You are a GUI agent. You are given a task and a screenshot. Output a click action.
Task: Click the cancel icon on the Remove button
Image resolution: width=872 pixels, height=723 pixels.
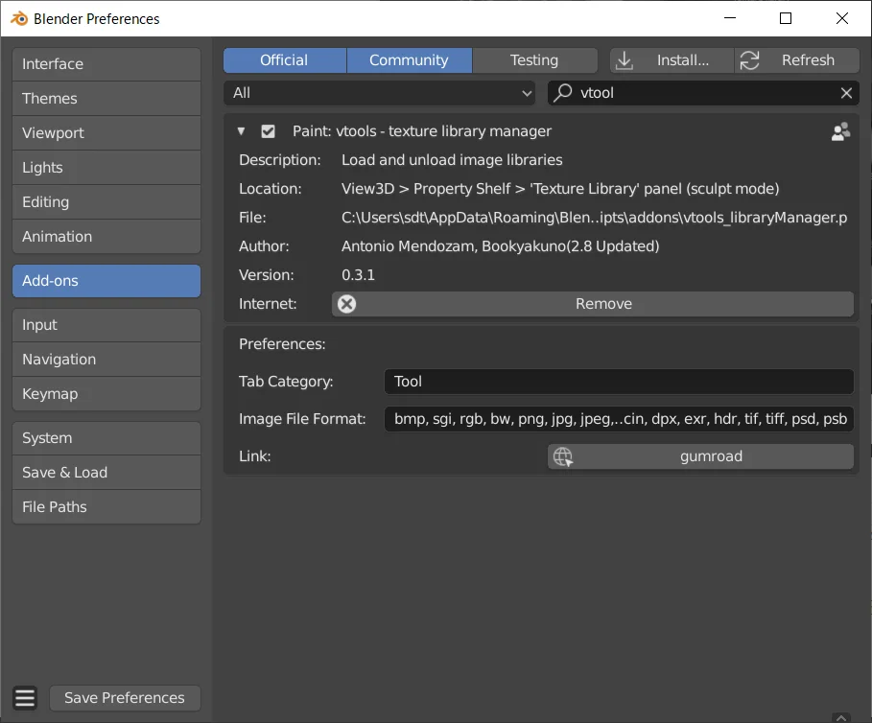tap(345, 304)
